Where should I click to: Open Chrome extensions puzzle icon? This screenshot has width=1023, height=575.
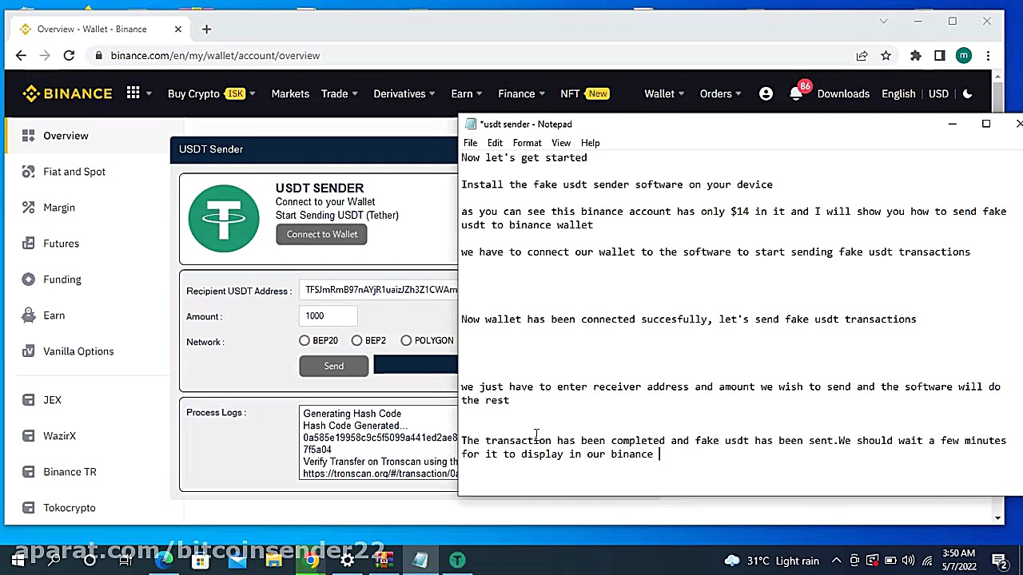(x=916, y=55)
